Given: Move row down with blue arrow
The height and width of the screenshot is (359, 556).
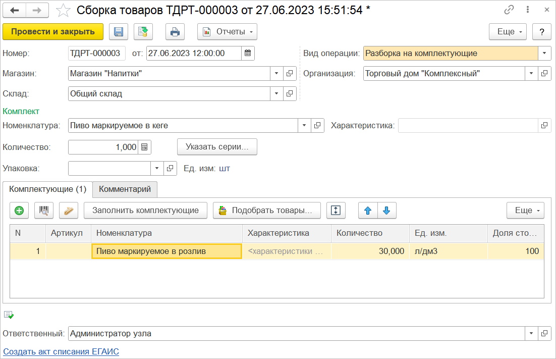Looking at the screenshot, I should point(386,211).
